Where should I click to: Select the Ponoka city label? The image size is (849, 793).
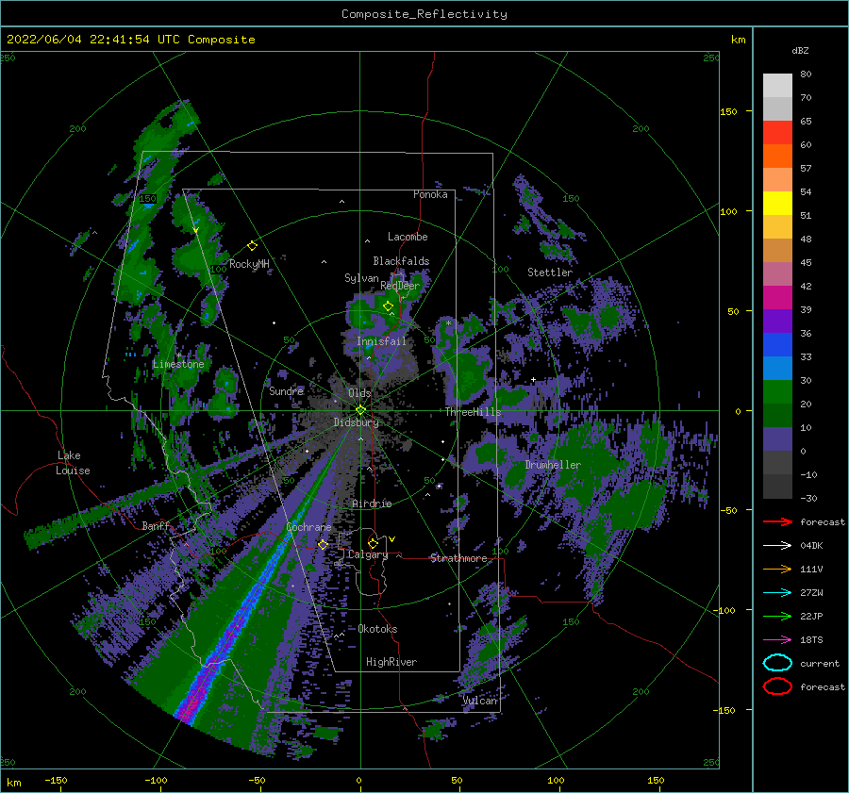click(x=430, y=194)
